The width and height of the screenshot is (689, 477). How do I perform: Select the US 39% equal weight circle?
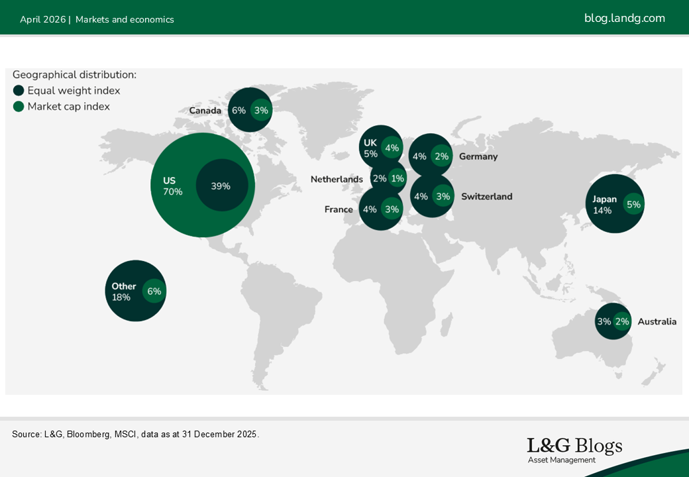(222, 186)
